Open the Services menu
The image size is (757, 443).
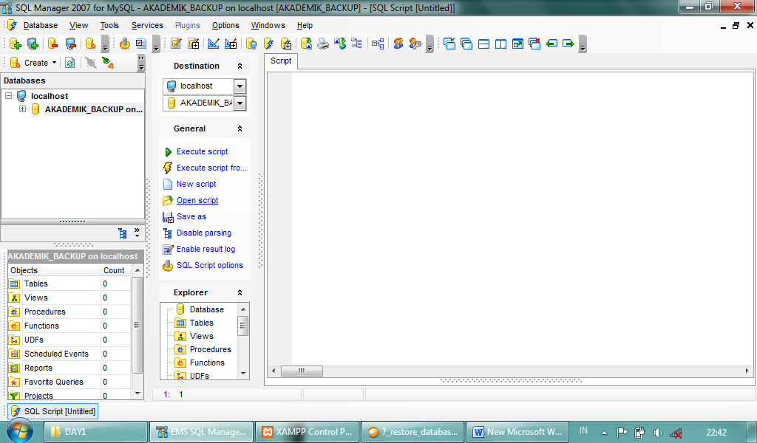147,26
